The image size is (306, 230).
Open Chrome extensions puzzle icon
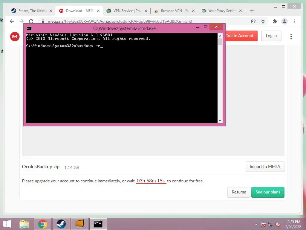click(275, 21)
